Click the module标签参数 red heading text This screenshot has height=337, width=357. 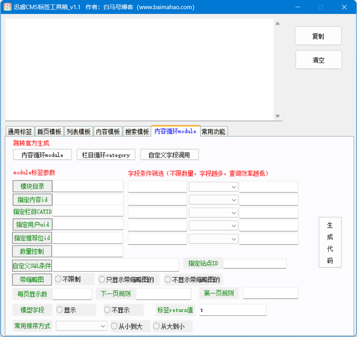(x=34, y=172)
